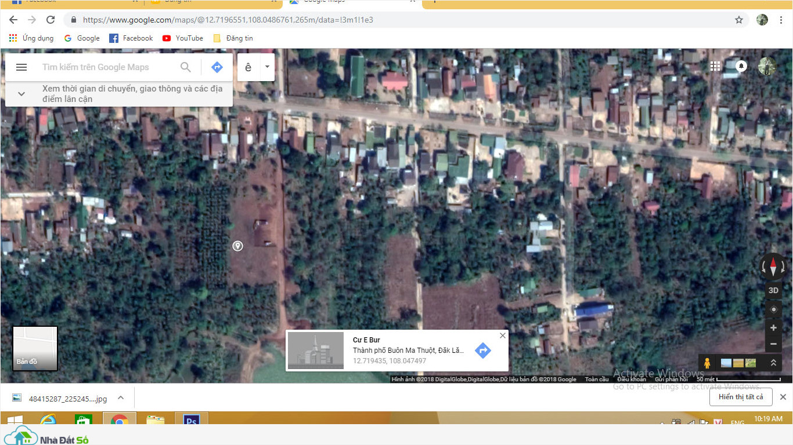Screen dimensions: 793x445
Task: Toggle the 3D view button
Action: pyautogui.click(x=773, y=291)
